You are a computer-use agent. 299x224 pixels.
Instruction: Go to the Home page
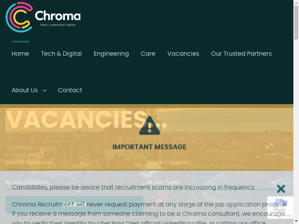(20, 54)
